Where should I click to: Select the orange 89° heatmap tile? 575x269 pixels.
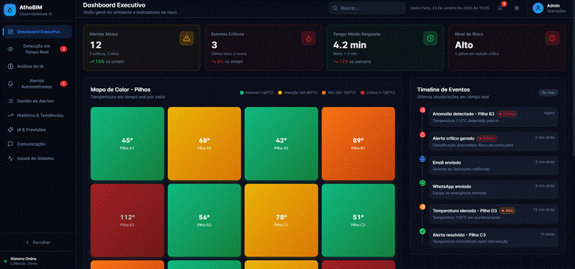[x=358, y=143]
